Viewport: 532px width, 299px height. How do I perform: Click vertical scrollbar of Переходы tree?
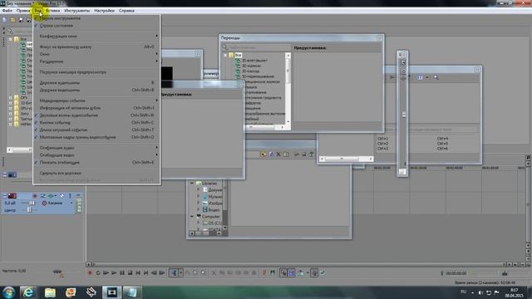point(288,89)
